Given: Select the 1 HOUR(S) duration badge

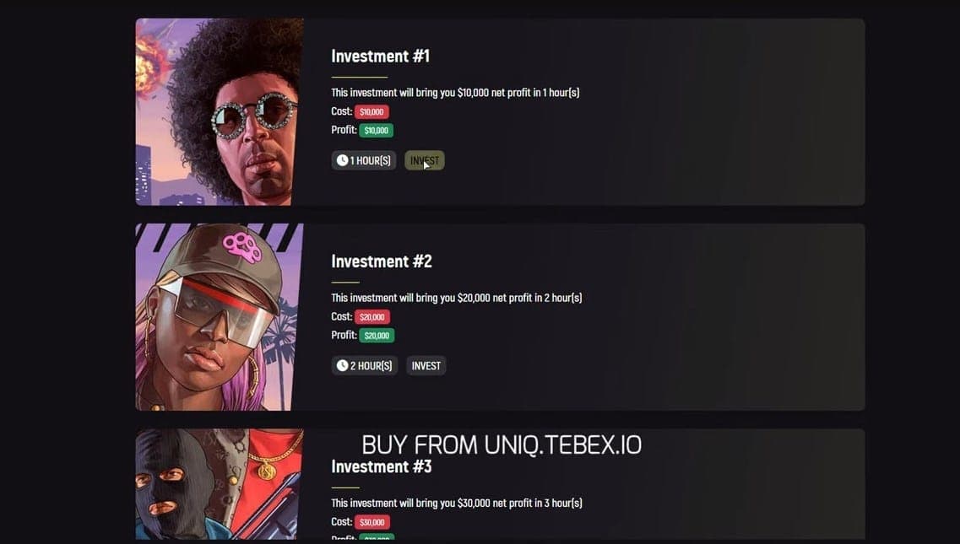Looking at the screenshot, I should click(364, 160).
